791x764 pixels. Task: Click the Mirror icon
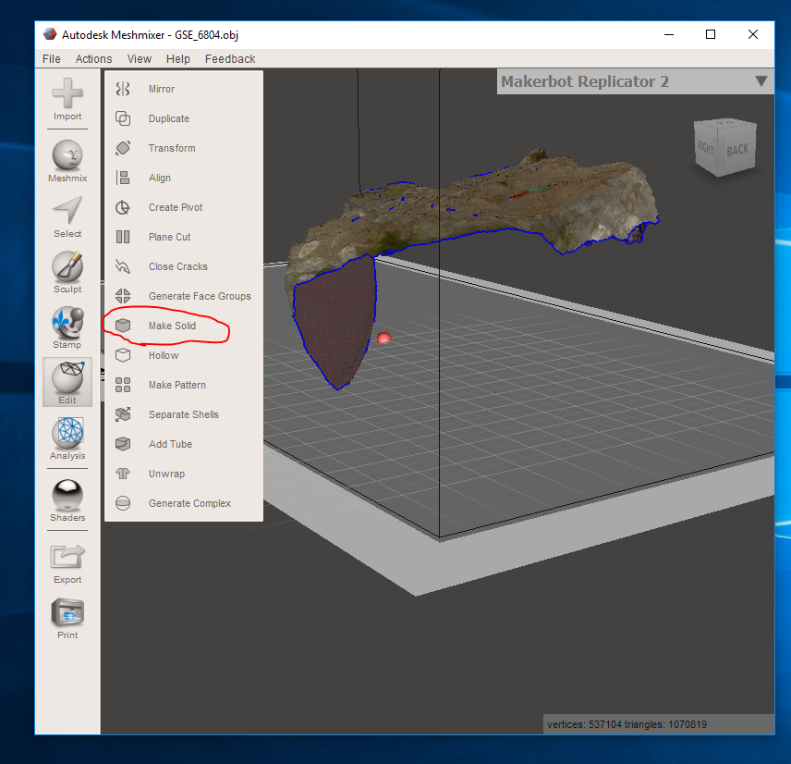(x=123, y=89)
